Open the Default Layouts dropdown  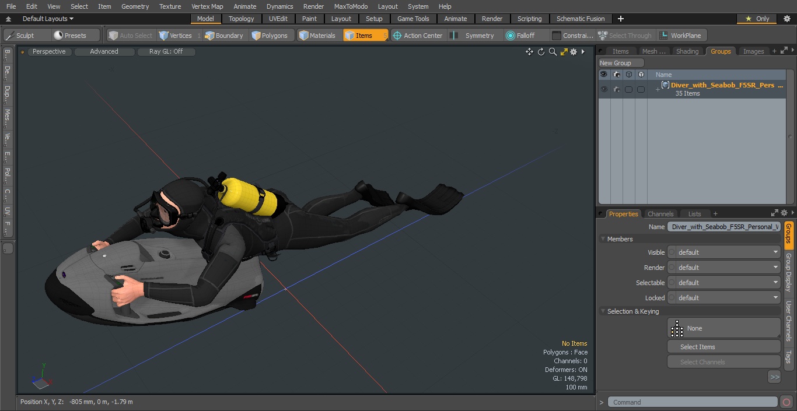(x=47, y=19)
